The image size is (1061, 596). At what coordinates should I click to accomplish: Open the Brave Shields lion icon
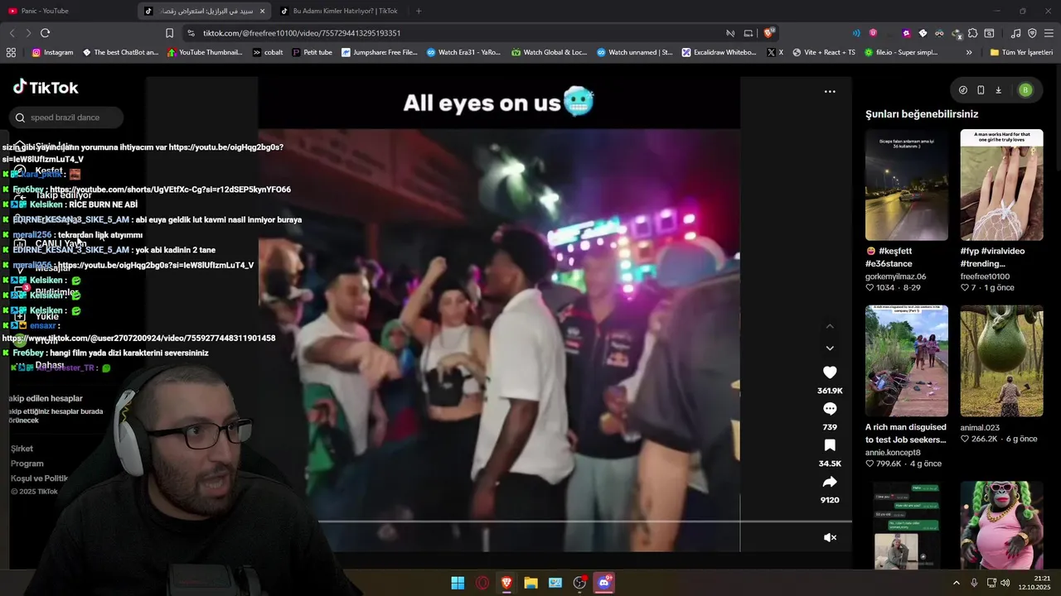click(x=768, y=33)
